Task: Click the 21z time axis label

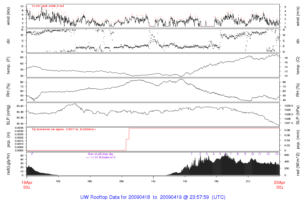Action: click(248, 181)
